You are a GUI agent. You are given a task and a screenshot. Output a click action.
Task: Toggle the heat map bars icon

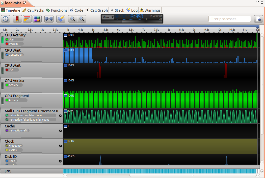pyautogui.click(x=27, y=19)
